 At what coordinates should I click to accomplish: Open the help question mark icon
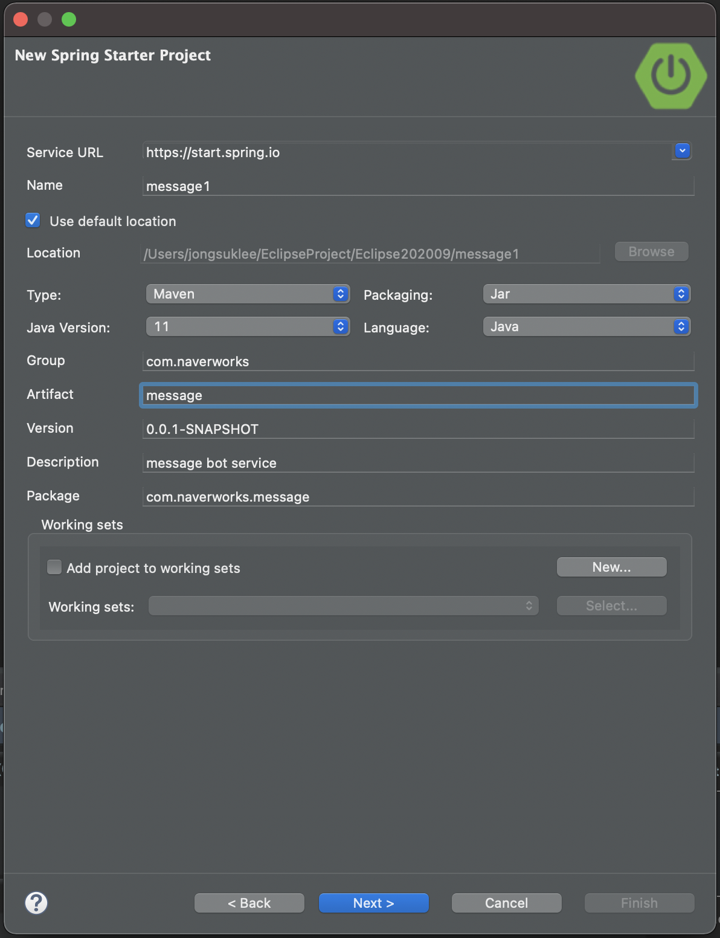[36, 903]
